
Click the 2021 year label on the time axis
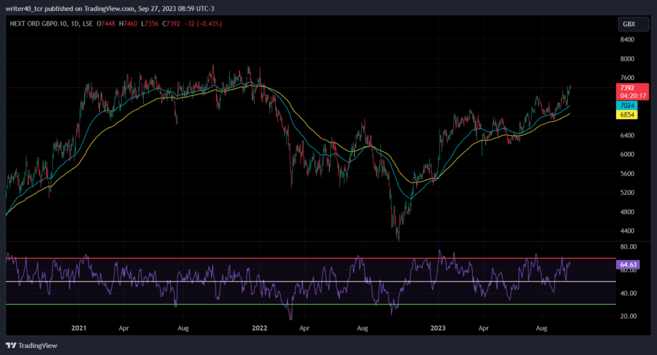click(79, 328)
